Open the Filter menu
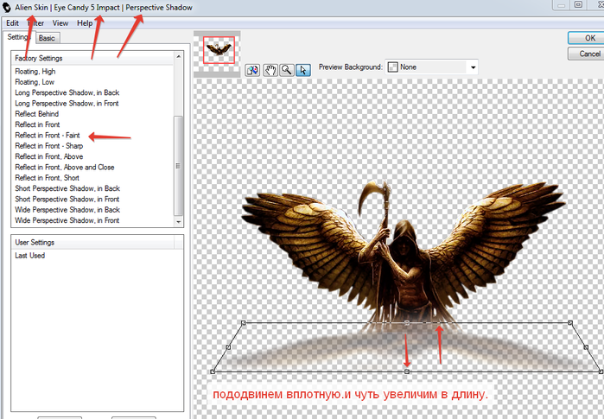Image resolution: width=604 pixels, height=419 pixels. 35,23
